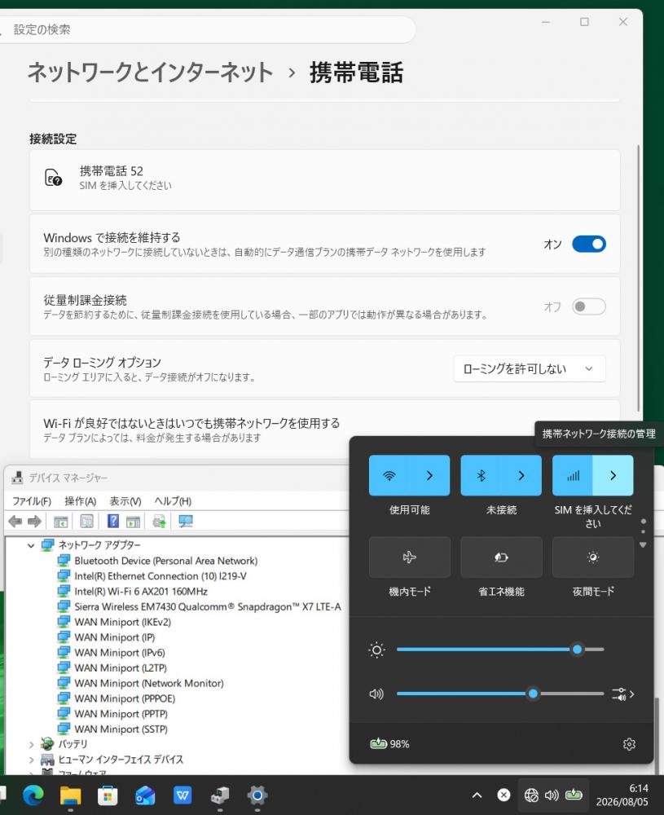The height and width of the screenshot is (815, 664).
Task: Click the speaker mute icon in quick settings
Action: click(376, 694)
